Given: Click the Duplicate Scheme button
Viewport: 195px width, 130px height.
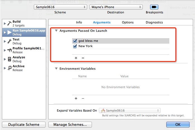Looking at the screenshot, I should click(x=24, y=124).
